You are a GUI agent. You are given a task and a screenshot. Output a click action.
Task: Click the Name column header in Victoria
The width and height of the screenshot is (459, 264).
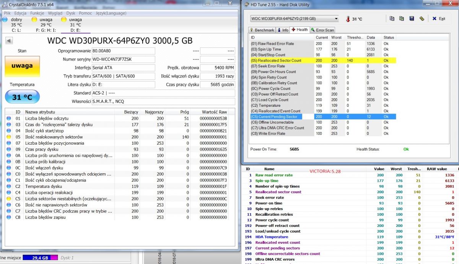click(270, 169)
